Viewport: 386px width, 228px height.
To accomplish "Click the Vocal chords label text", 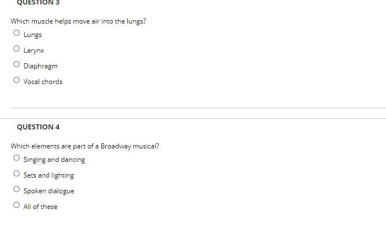I will pos(43,82).
